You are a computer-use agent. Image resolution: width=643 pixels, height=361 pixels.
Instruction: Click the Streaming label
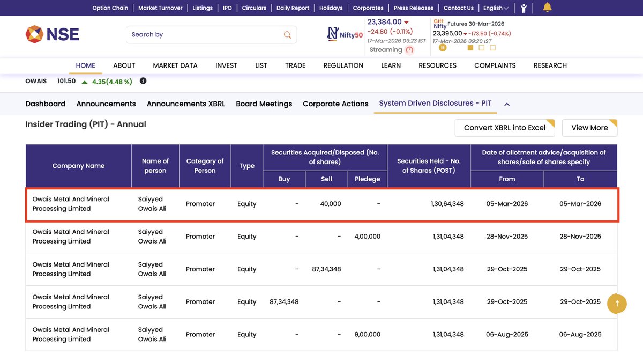pos(386,50)
